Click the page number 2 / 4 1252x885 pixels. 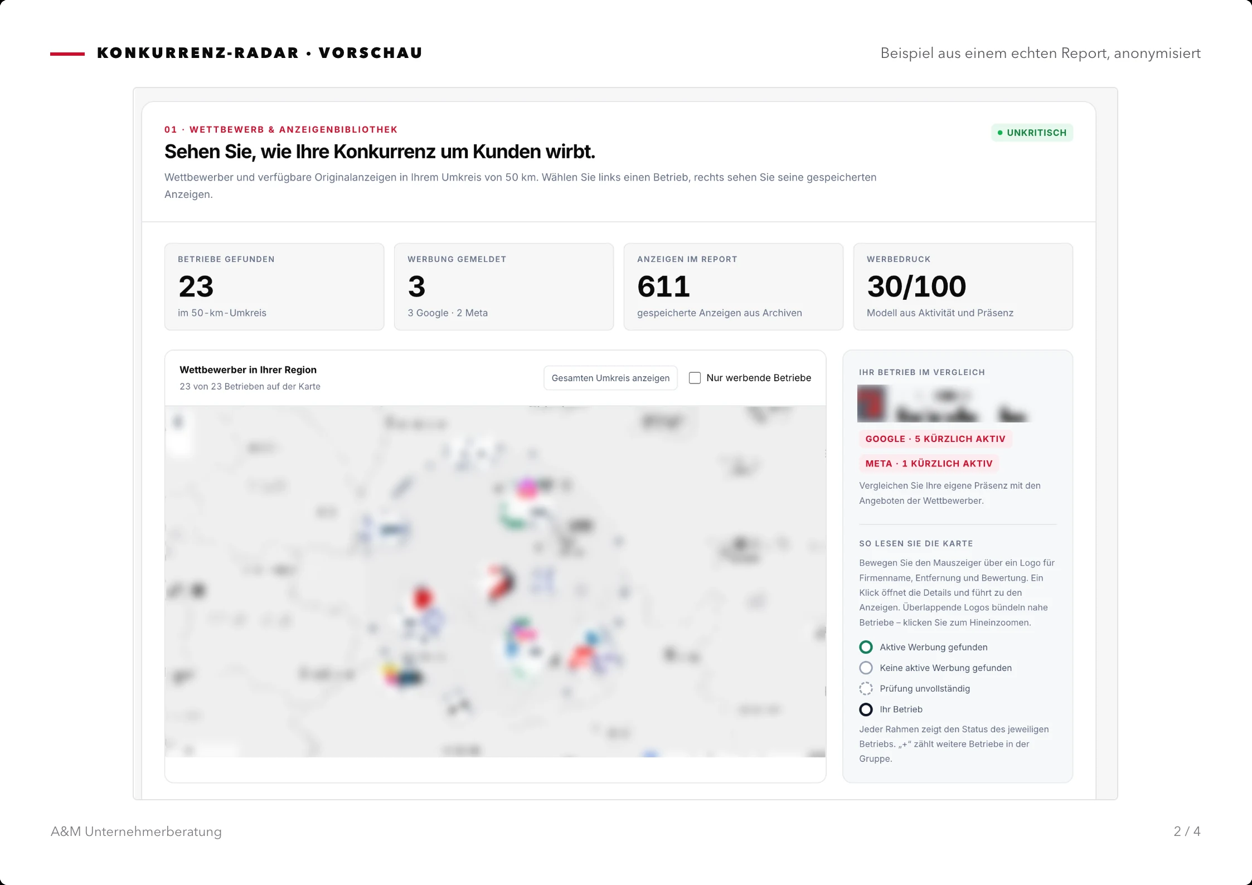tap(1187, 831)
